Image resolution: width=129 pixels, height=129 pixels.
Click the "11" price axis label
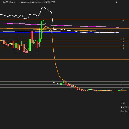click(123, 61)
